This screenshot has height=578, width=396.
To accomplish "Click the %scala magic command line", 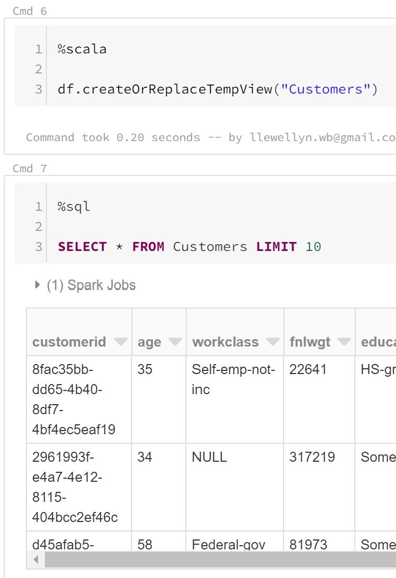I will pos(82,49).
